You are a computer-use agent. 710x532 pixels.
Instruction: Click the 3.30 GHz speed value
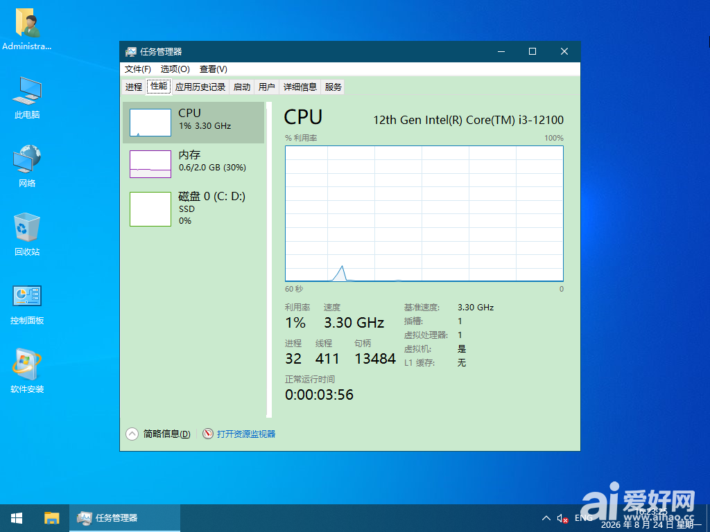coord(354,323)
